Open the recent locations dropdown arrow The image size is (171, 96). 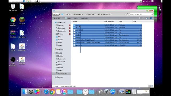click(60, 14)
